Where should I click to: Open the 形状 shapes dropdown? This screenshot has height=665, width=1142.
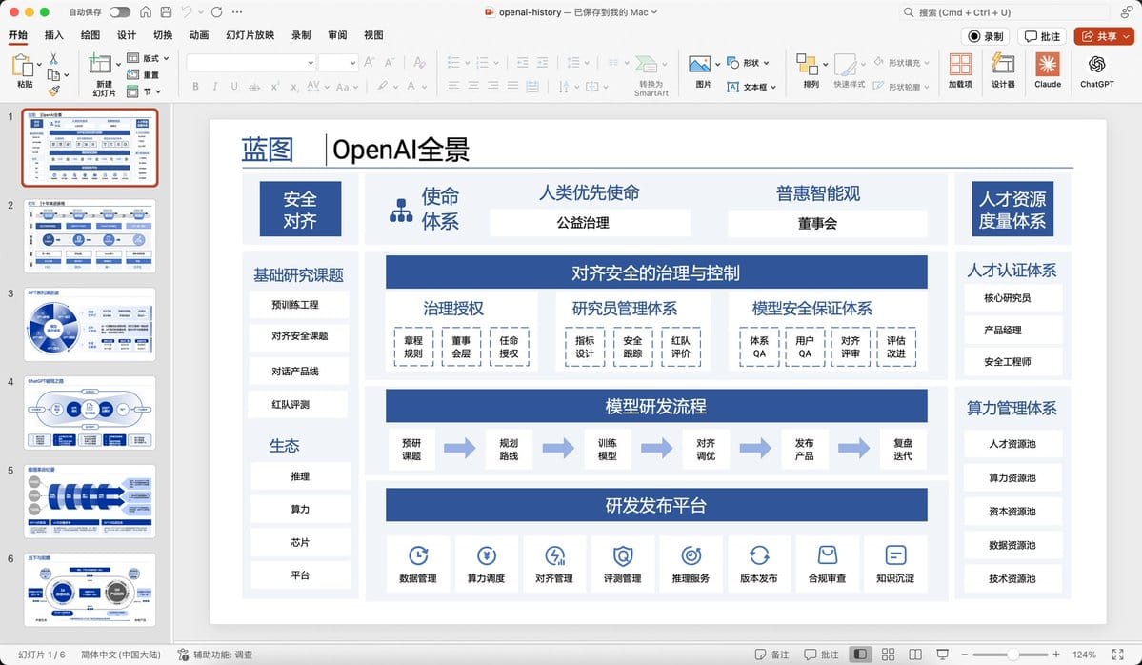[x=748, y=63]
